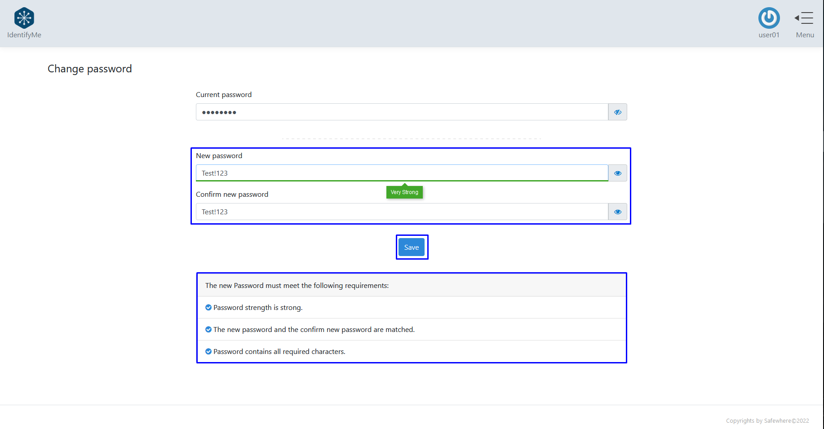
Task: Click the user01 power icon
Action: (x=769, y=18)
